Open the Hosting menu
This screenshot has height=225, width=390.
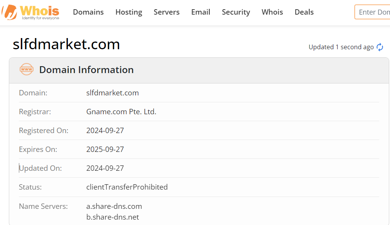tap(129, 12)
